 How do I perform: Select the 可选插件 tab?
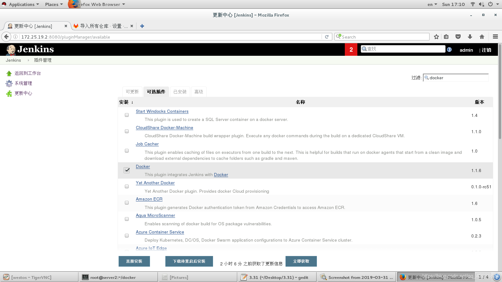156,92
